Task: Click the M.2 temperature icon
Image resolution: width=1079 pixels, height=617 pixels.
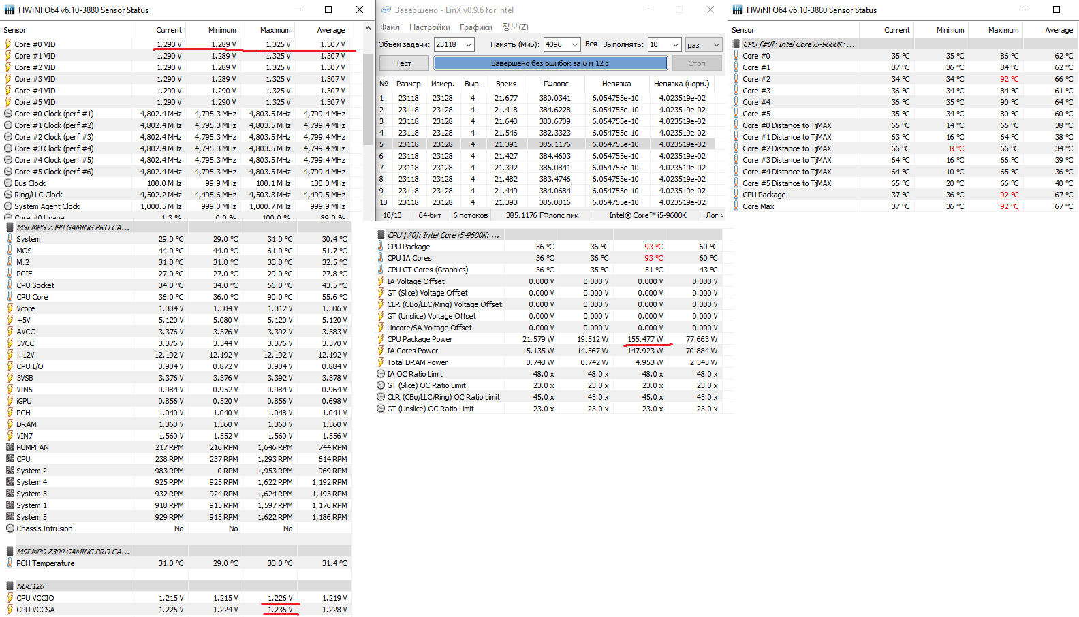Action: tap(10, 262)
